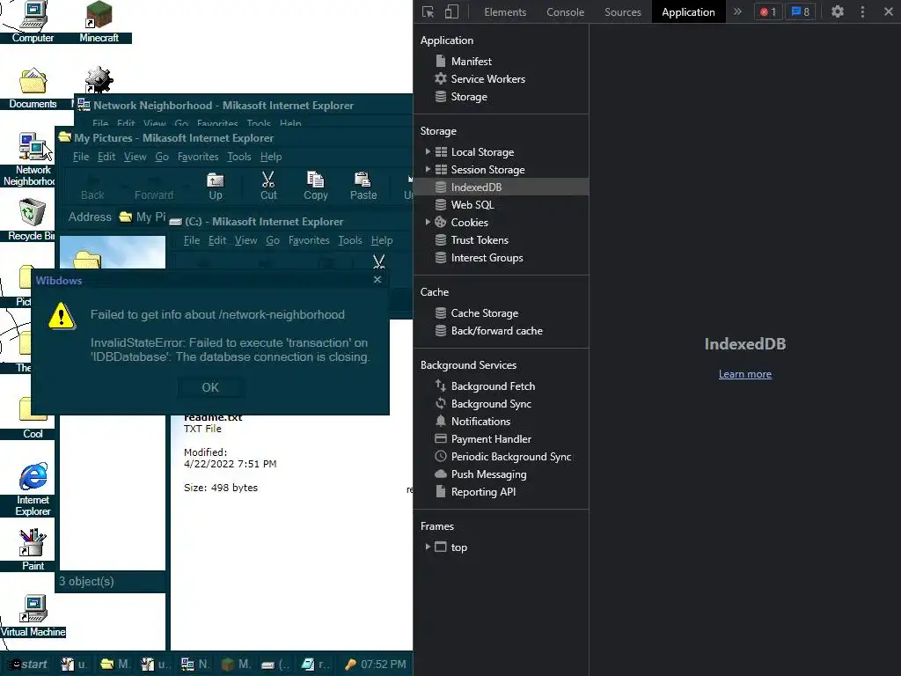Expand the Cookies tree arrow
The height and width of the screenshot is (676, 901).
[428, 222]
